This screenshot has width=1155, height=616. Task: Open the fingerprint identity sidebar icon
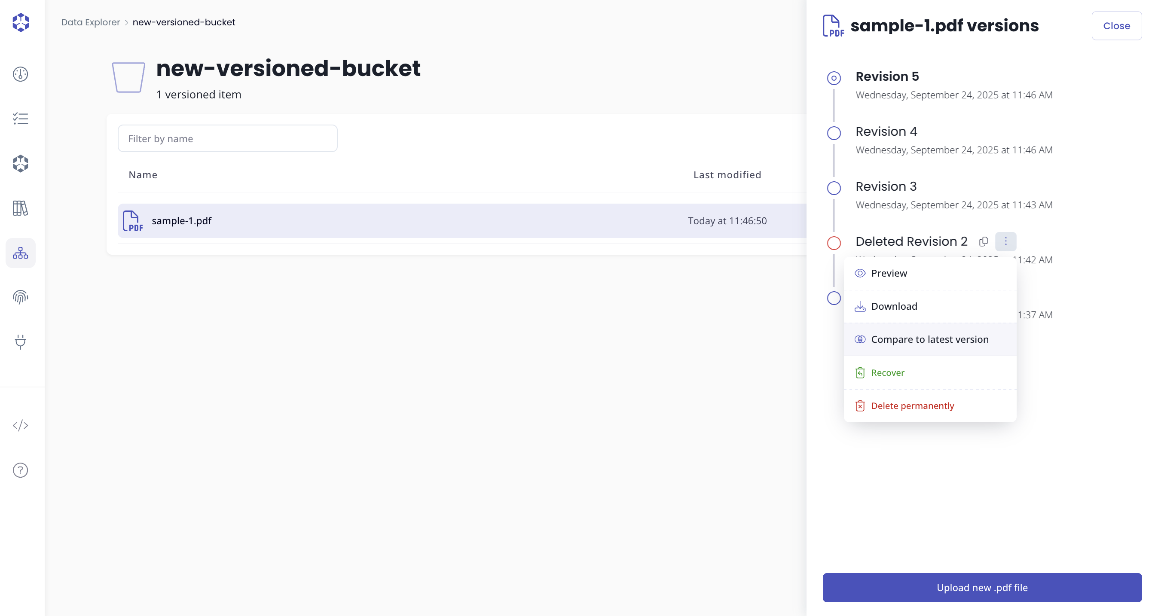[x=21, y=297]
